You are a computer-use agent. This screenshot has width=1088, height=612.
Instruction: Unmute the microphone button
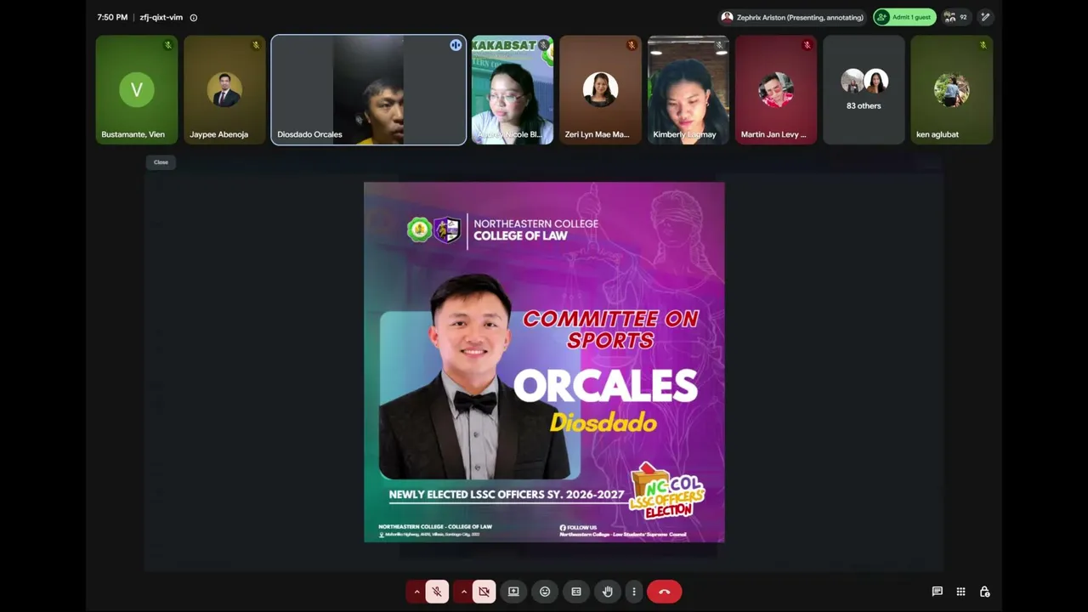437,592
